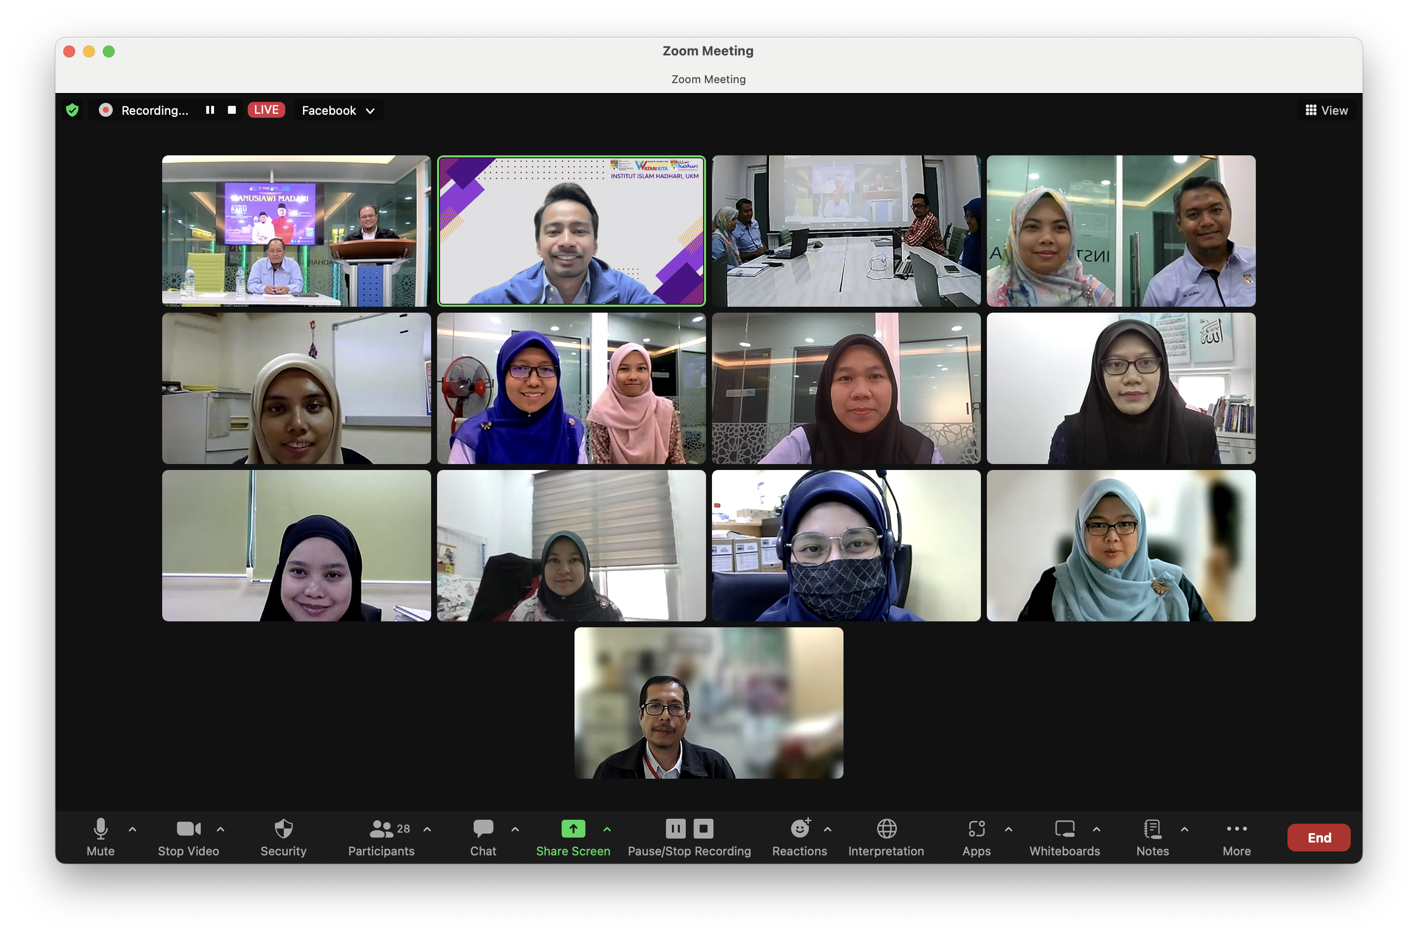Image resolution: width=1418 pixels, height=937 pixels.
Task: Pause recording in the bottom toolbar
Action: point(675,828)
